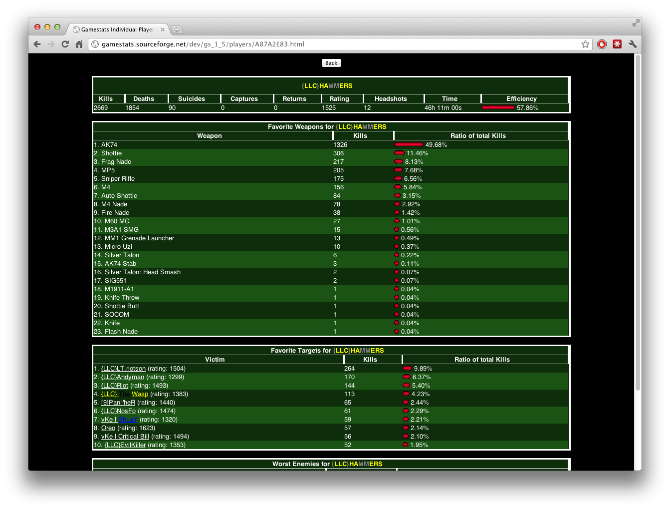670x510 pixels.
Task: Open the Oreo player link
Action: pos(108,428)
